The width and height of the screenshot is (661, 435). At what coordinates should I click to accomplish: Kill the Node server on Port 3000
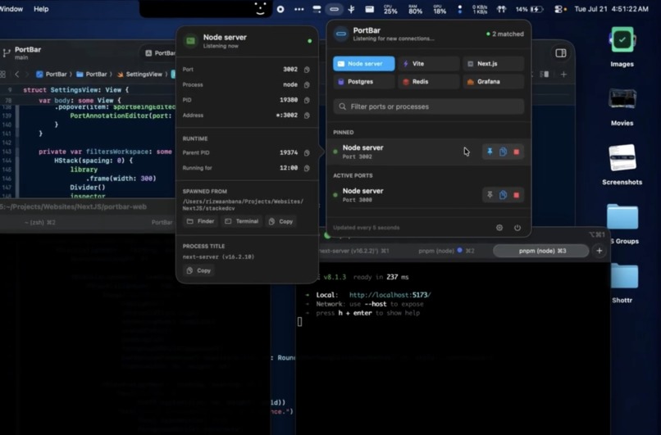click(517, 195)
